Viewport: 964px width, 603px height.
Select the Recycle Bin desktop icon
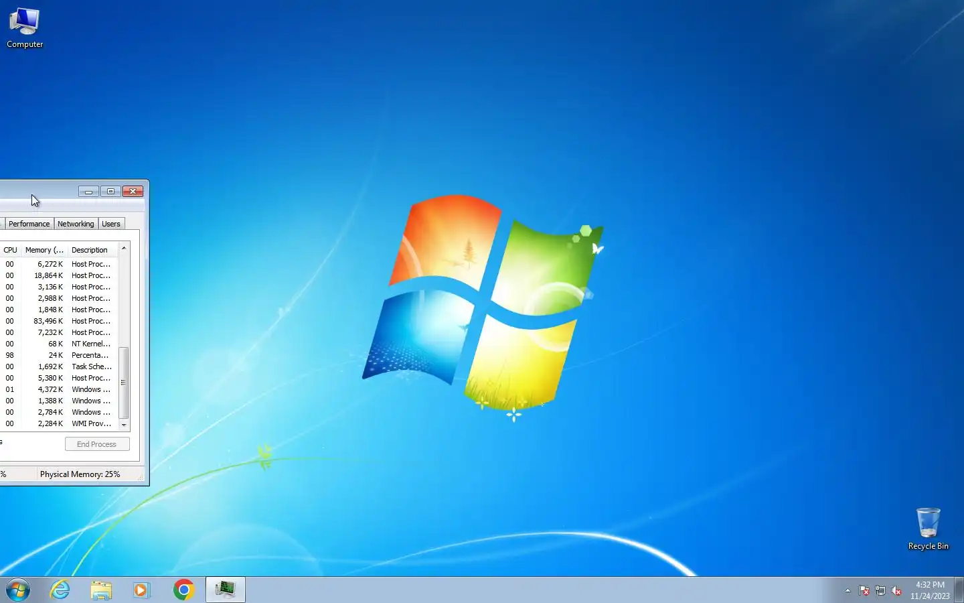coord(928,529)
